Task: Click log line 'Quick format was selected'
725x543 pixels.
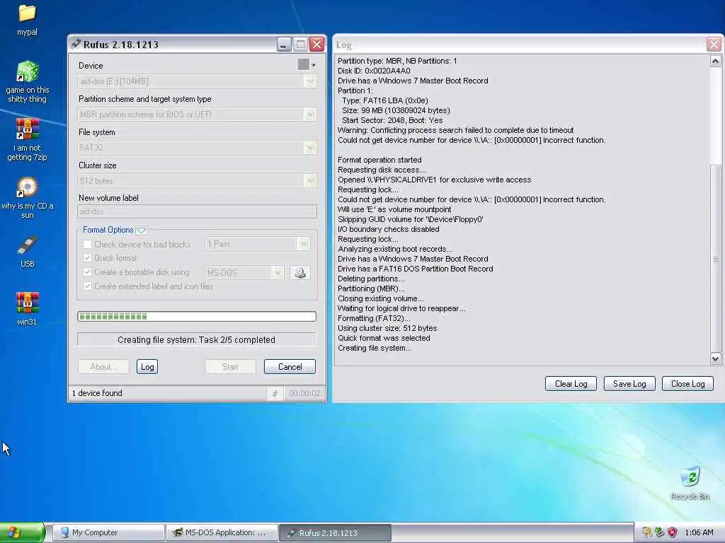Action: 384,338
